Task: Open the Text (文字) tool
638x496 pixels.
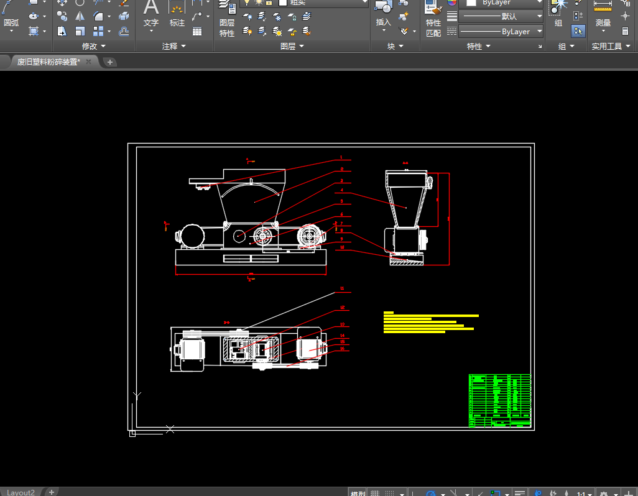Action: click(x=151, y=15)
